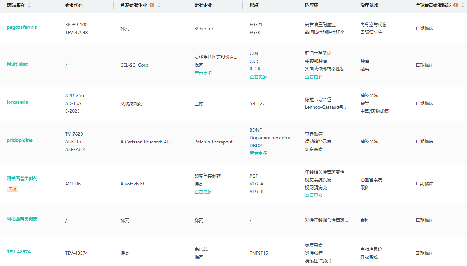Click the 研发企业 column header
Screen dimensions: 467x266
203,5
